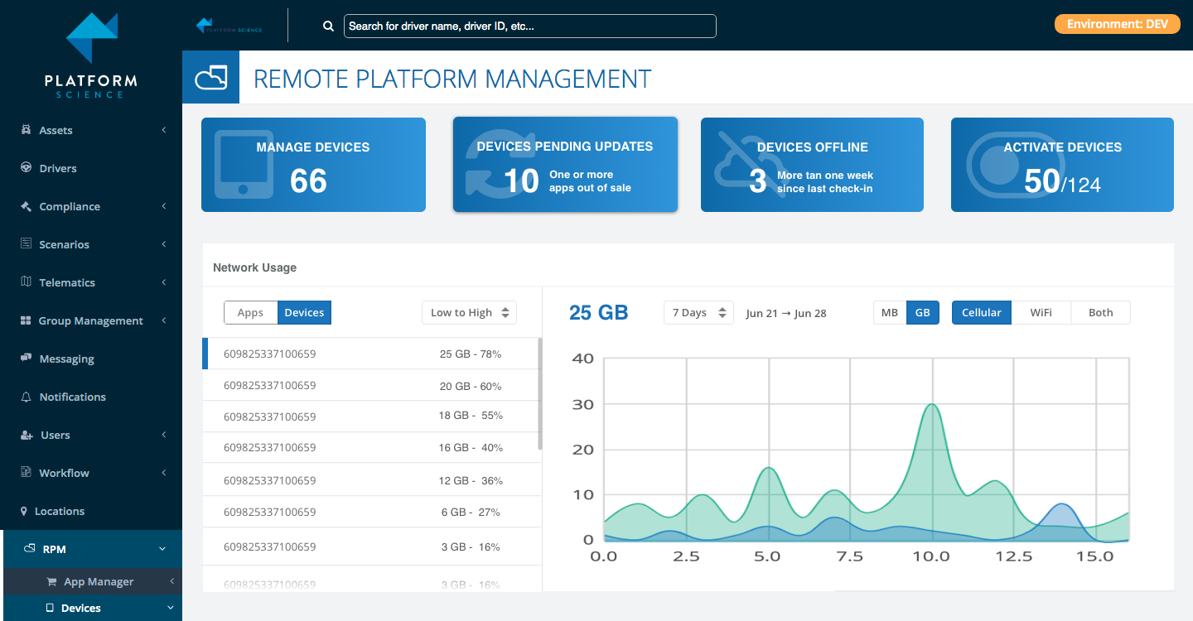Click the Assets truck icon in sidebar
The width and height of the screenshot is (1193, 621).
click(26, 130)
